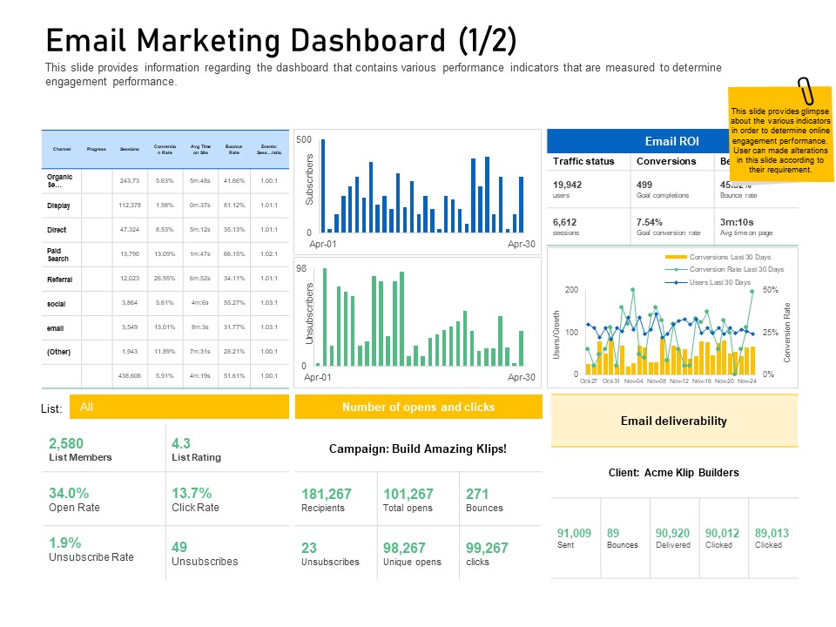The height and width of the screenshot is (627, 836).
Task: Select the Email ROI header bar
Action: coord(671,141)
